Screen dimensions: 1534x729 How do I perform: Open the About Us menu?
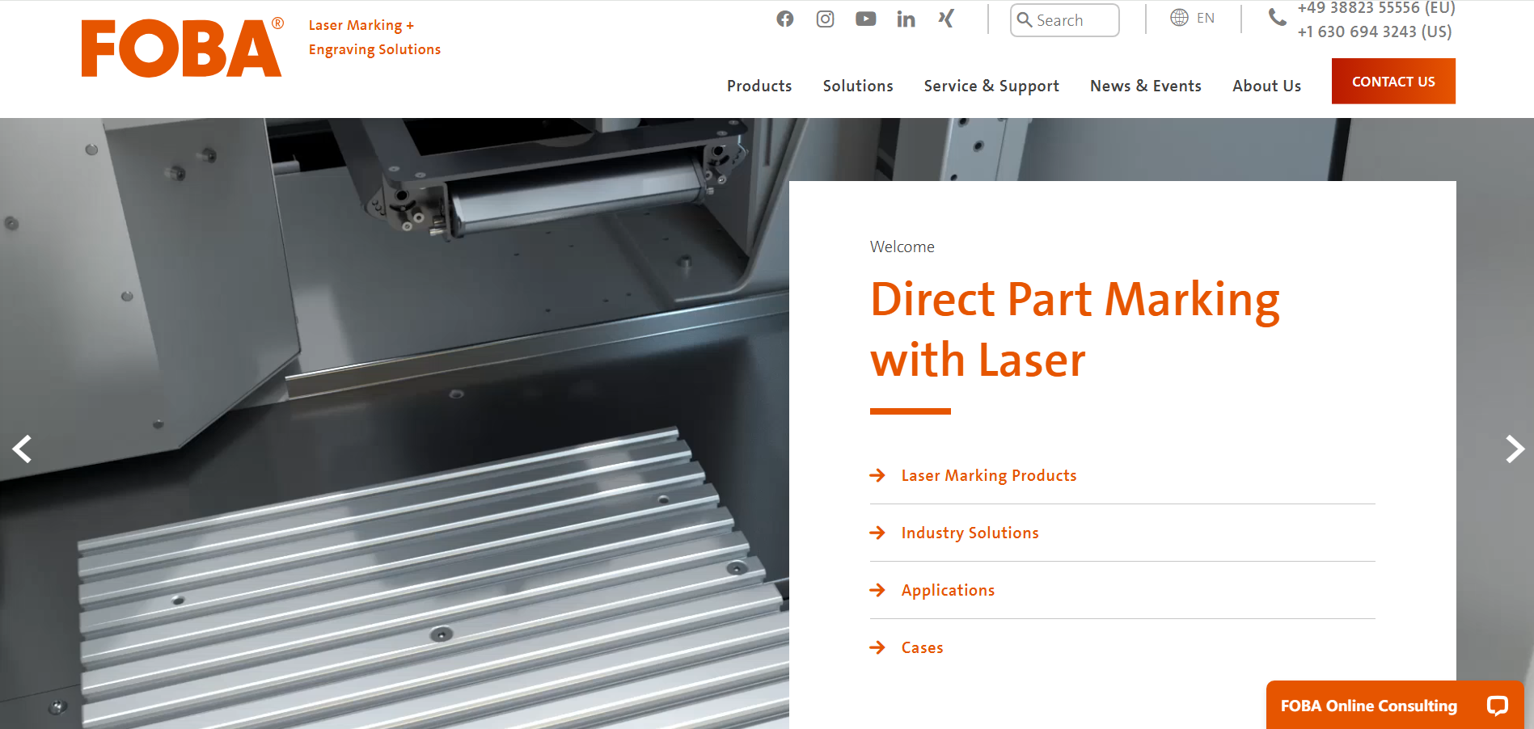(1267, 86)
